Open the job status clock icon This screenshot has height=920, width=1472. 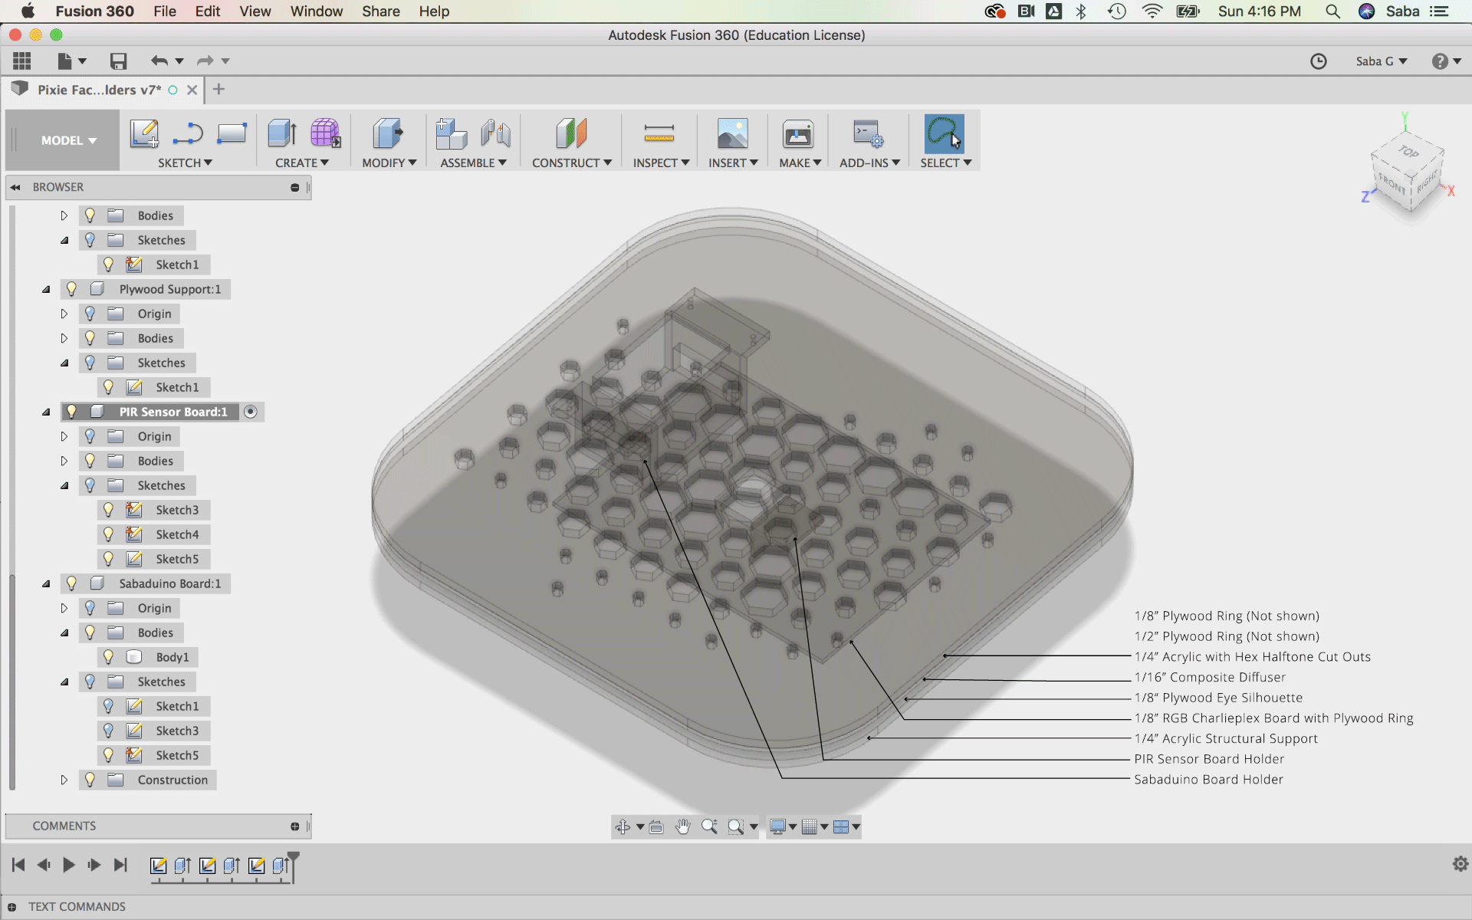pyautogui.click(x=1318, y=61)
